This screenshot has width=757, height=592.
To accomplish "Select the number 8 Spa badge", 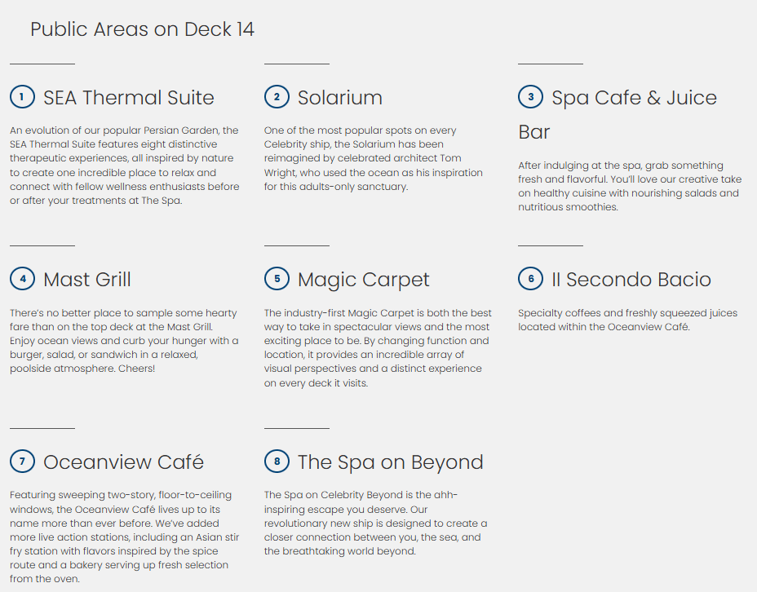I will click(x=277, y=462).
